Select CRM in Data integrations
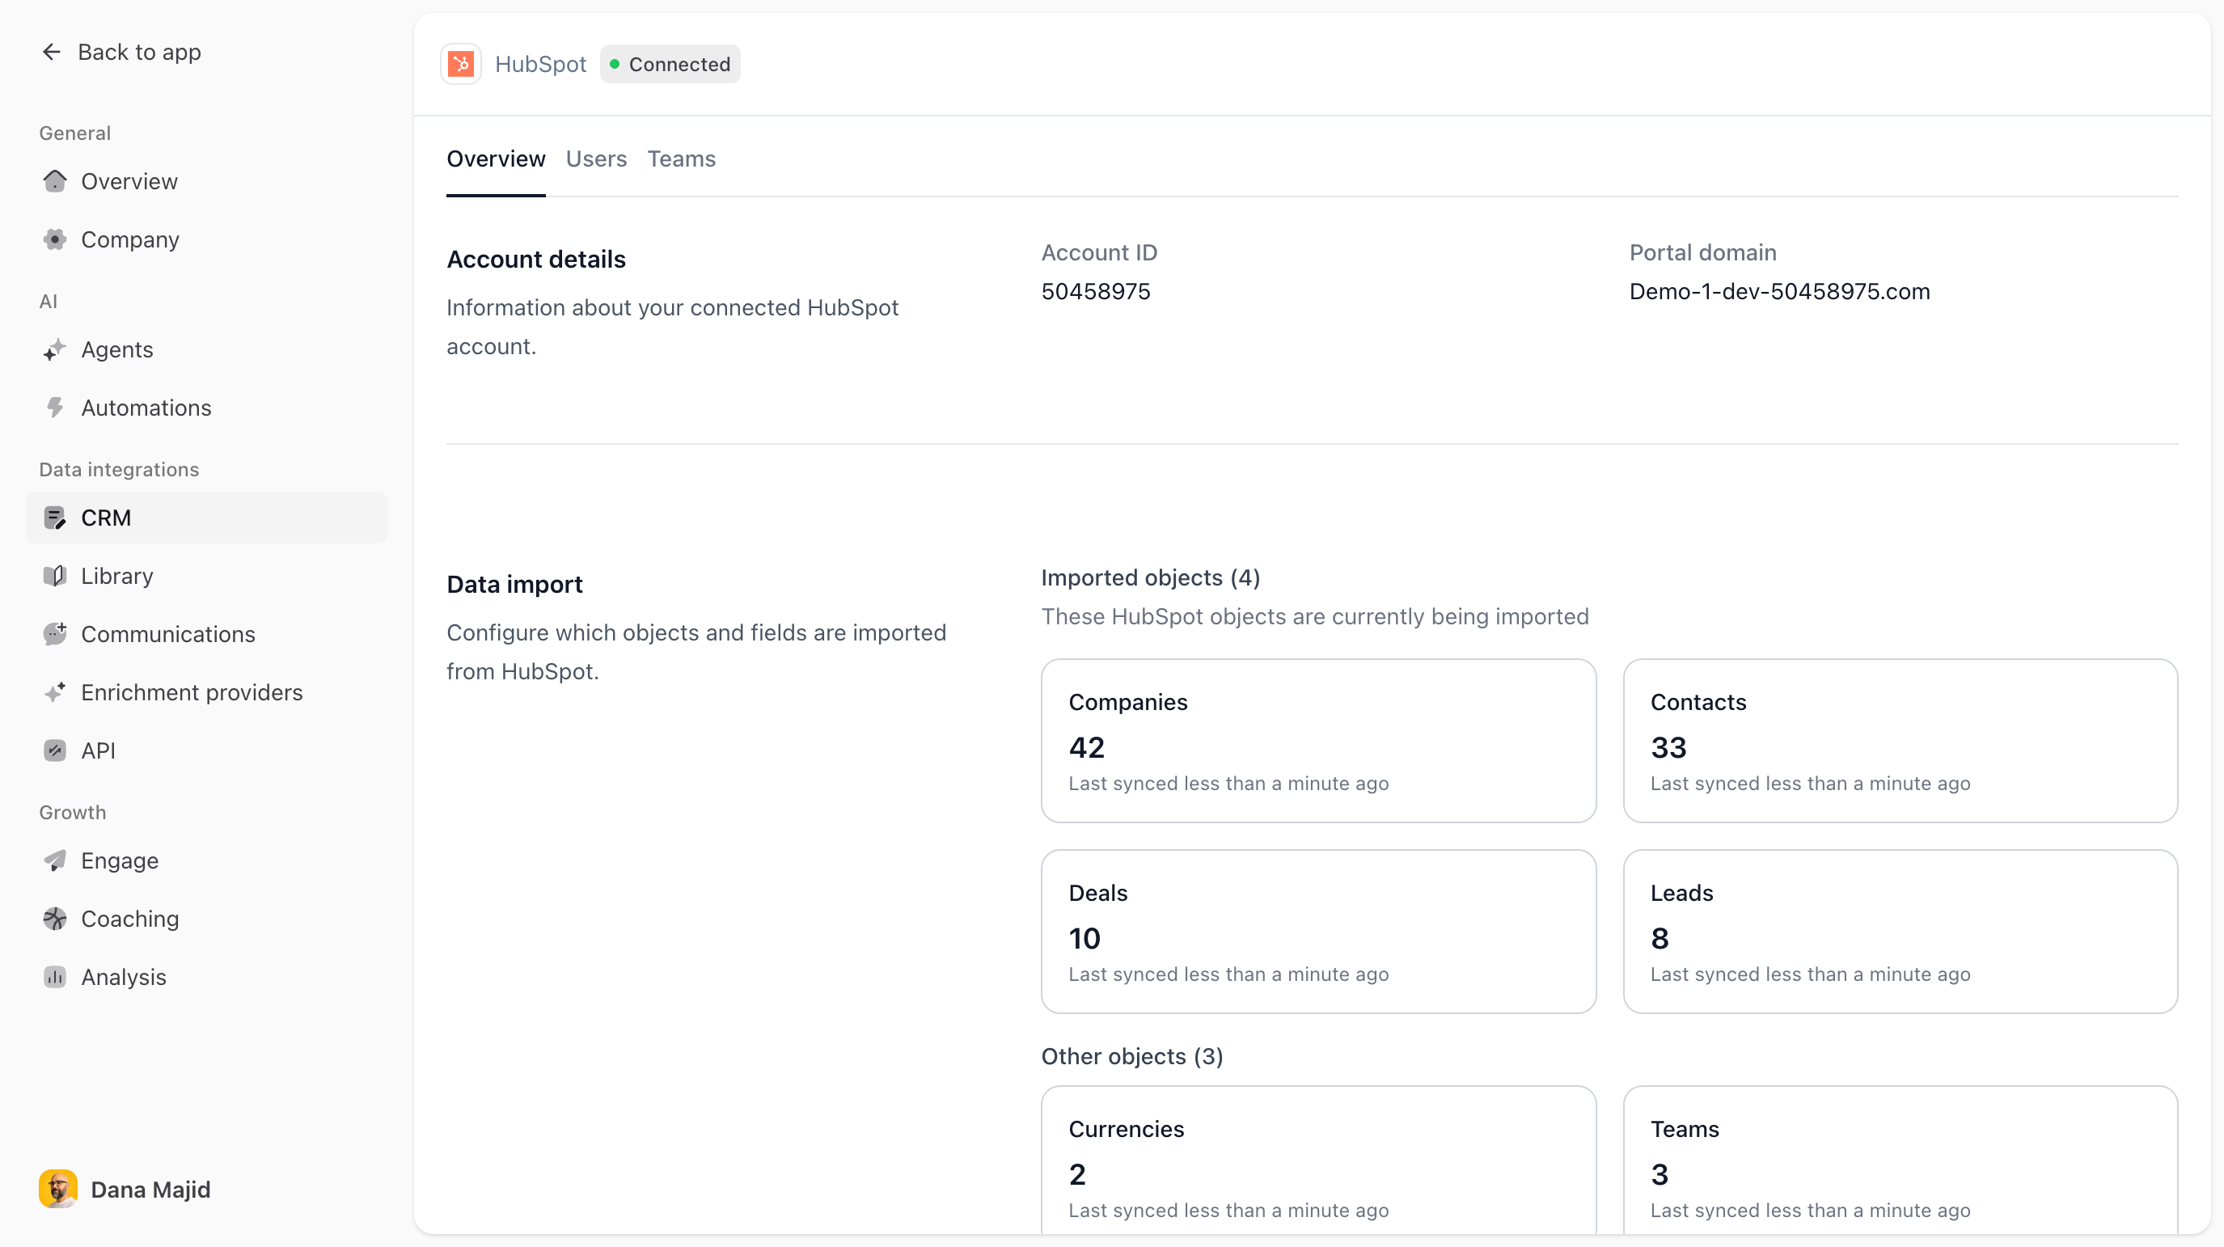This screenshot has height=1247, width=2224. (207, 518)
